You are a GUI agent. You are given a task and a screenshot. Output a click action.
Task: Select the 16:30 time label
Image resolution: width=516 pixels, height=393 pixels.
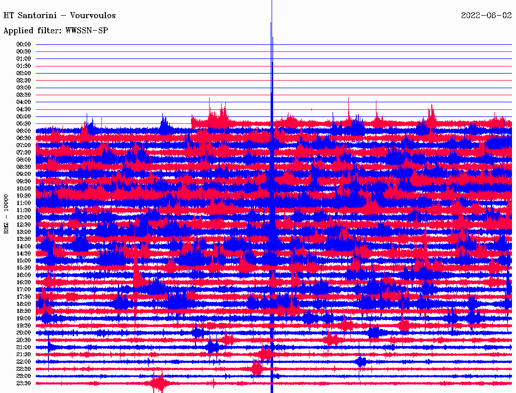24,283
